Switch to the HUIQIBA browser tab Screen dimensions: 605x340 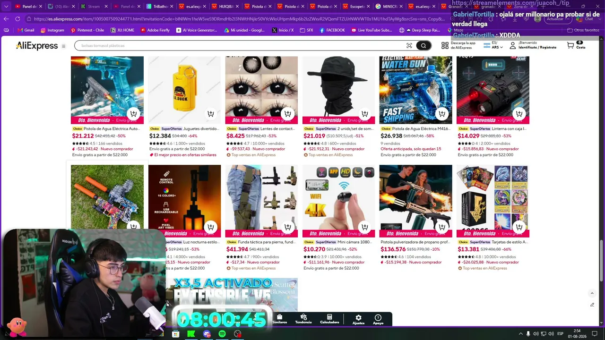coord(226,7)
